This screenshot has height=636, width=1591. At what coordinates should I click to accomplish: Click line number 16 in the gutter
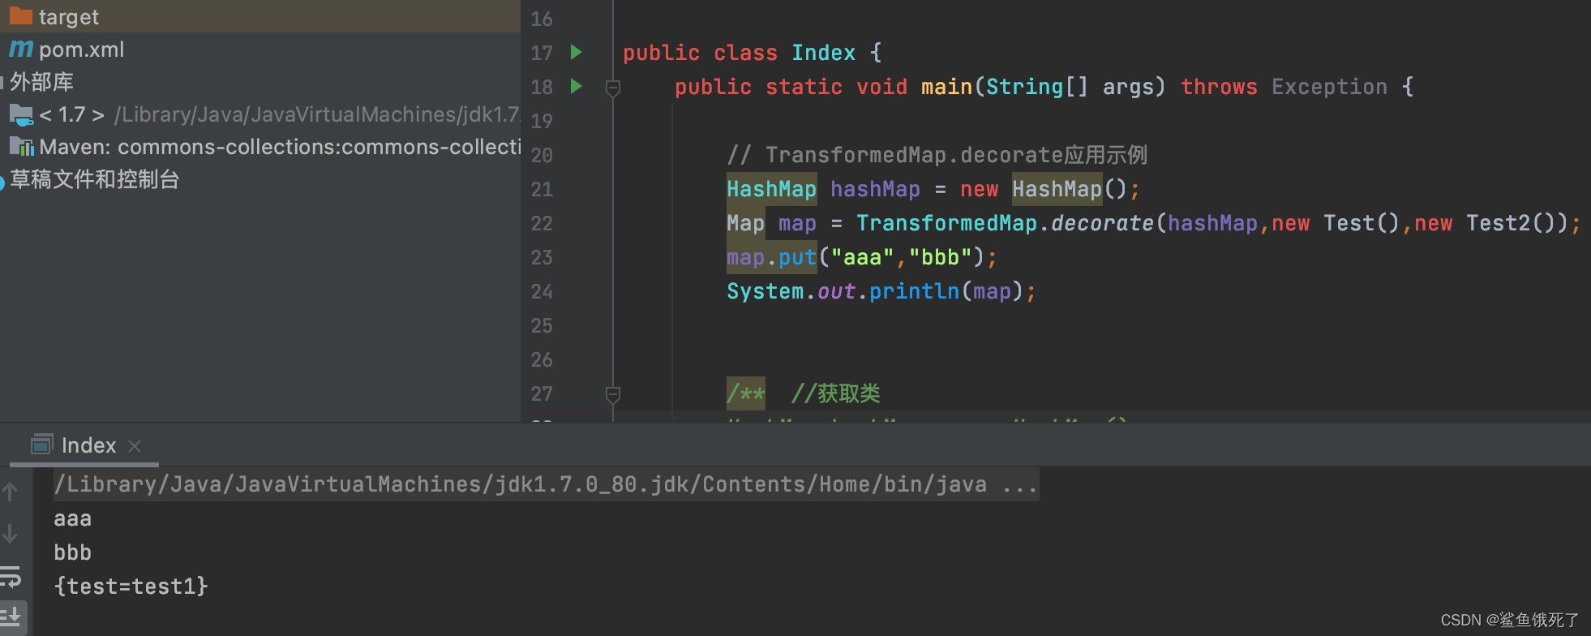tap(542, 19)
